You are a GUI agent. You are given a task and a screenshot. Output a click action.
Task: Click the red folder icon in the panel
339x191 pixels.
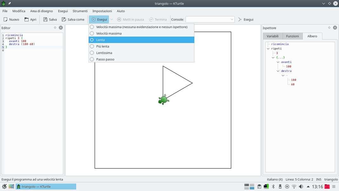pos(327,187)
